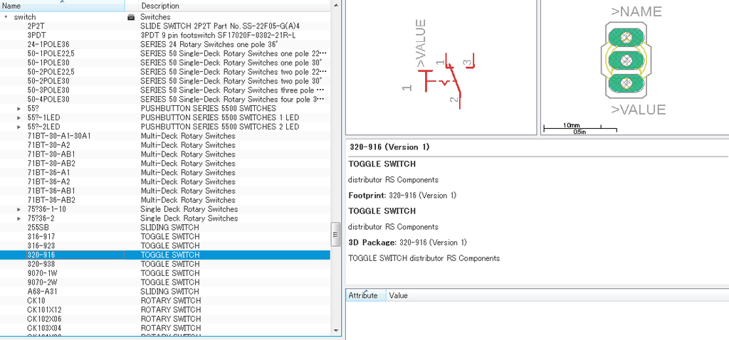Image resolution: width=729 pixels, height=340 pixels.
Task: Click the Value column header
Action: (557, 295)
